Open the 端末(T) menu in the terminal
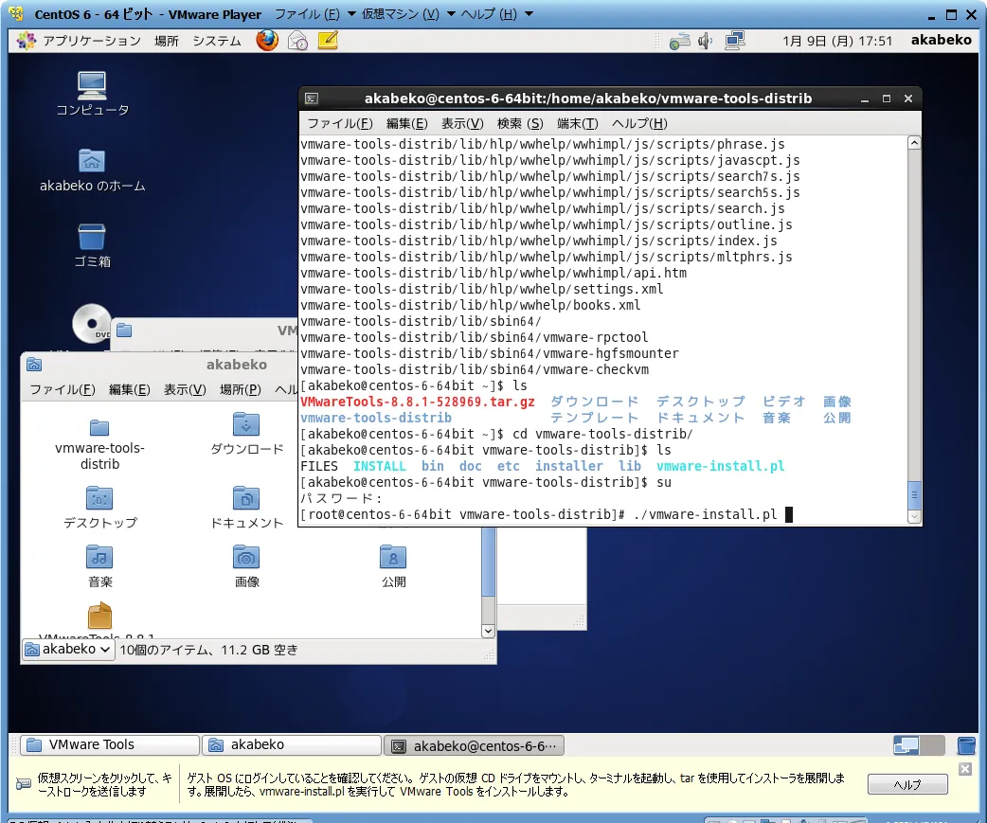This screenshot has width=987, height=823. tap(575, 123)
